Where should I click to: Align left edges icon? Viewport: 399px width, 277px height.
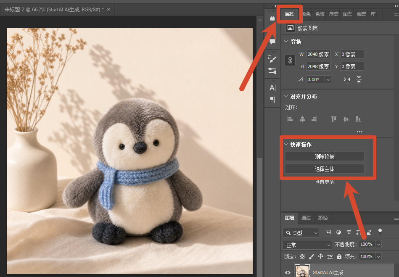(x=290, y=119)
